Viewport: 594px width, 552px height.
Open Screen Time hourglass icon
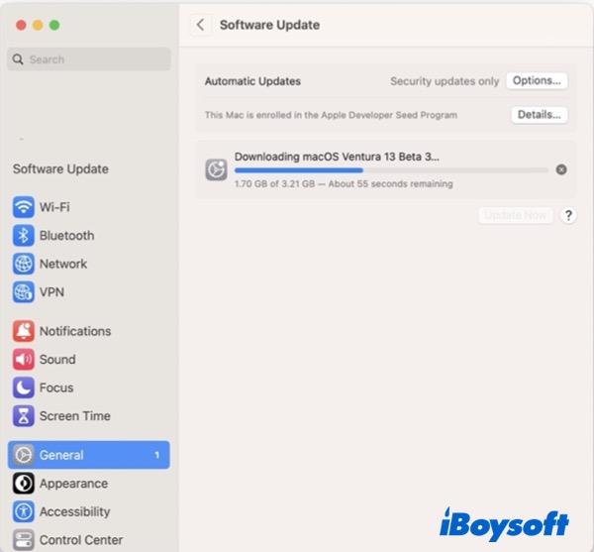point(23,416)
